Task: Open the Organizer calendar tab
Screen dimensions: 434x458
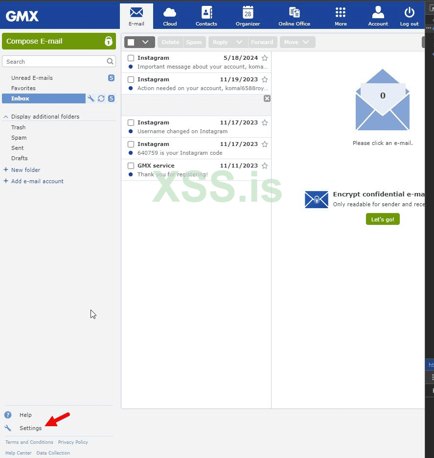Action: click(248, 16)
